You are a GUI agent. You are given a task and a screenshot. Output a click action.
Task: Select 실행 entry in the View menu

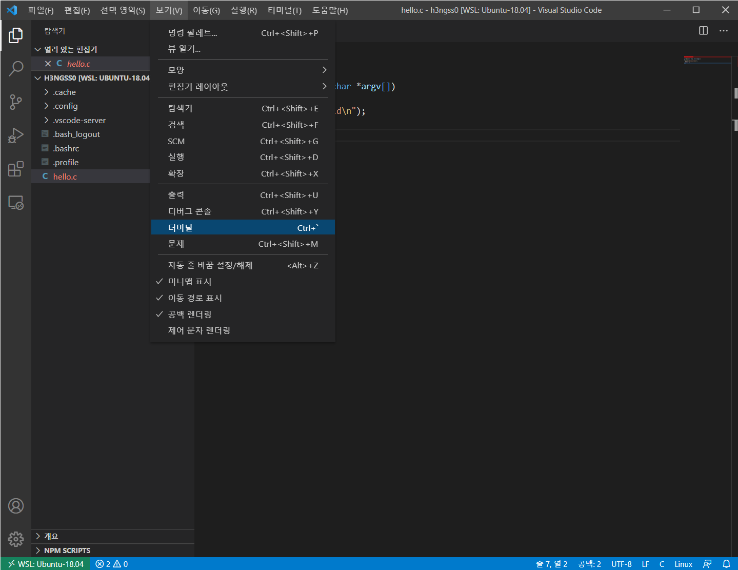(x=243, y=157)
